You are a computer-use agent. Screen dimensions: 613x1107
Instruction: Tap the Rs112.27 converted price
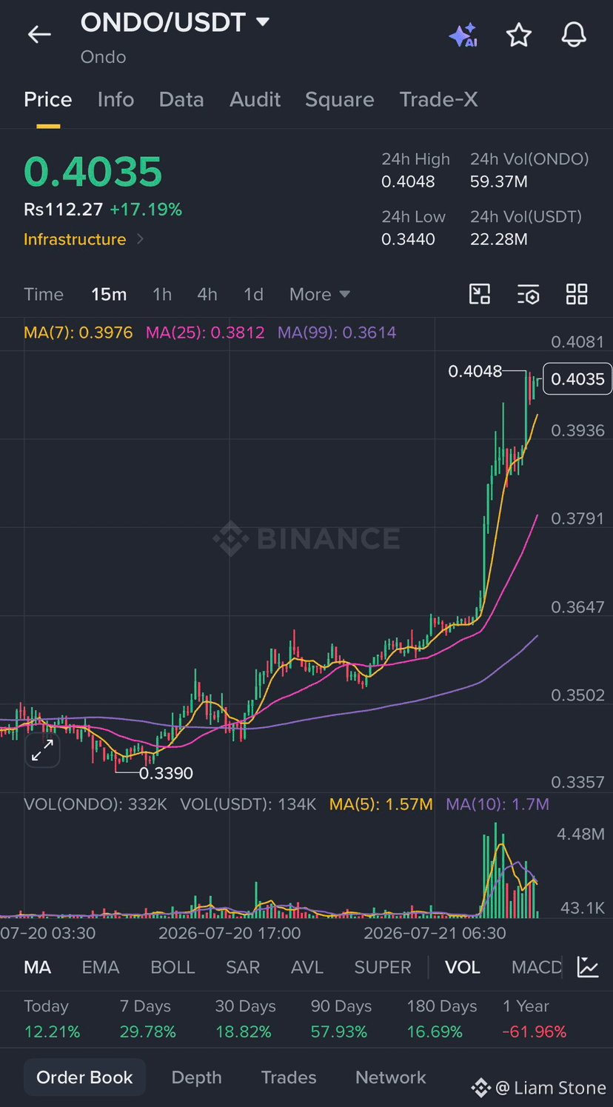point(63,210)
